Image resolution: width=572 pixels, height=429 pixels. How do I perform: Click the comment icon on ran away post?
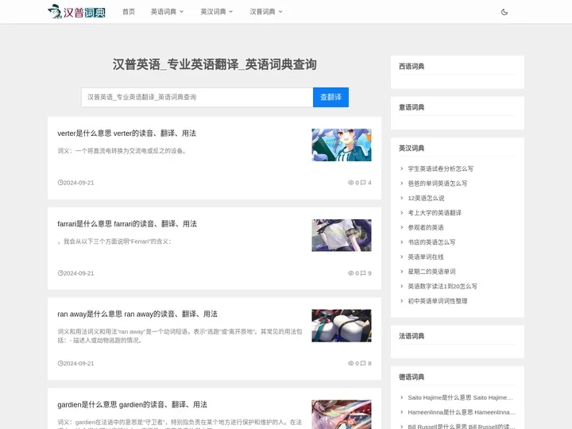(x=363, y=363)
